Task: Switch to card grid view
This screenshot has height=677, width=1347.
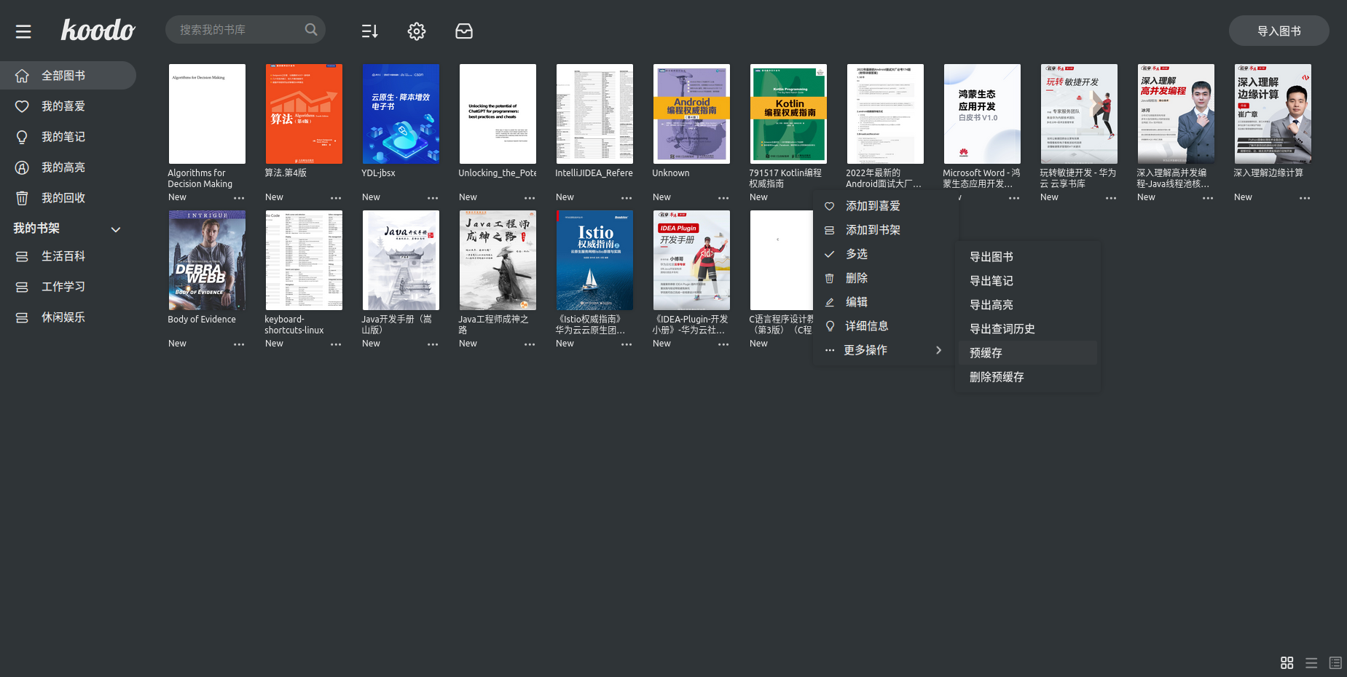Action: click(1287, 662)
